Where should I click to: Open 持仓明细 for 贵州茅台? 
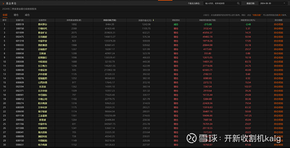(278, 24)
